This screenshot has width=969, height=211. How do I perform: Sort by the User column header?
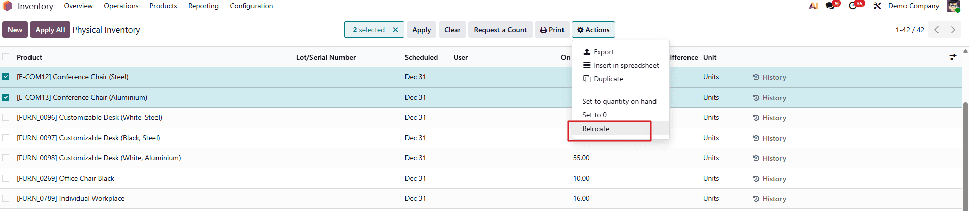pyautogui.click(x=461, y=57)
